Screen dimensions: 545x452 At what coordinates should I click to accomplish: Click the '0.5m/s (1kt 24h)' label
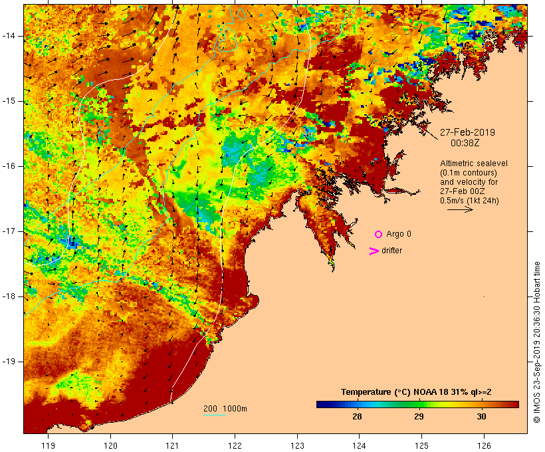click(469, 201)
